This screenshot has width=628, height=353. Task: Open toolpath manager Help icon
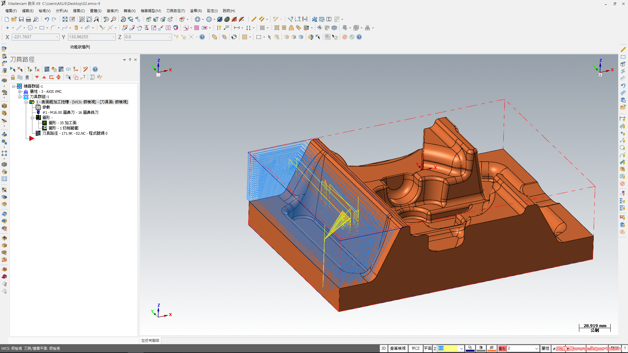tap(95, 69)
